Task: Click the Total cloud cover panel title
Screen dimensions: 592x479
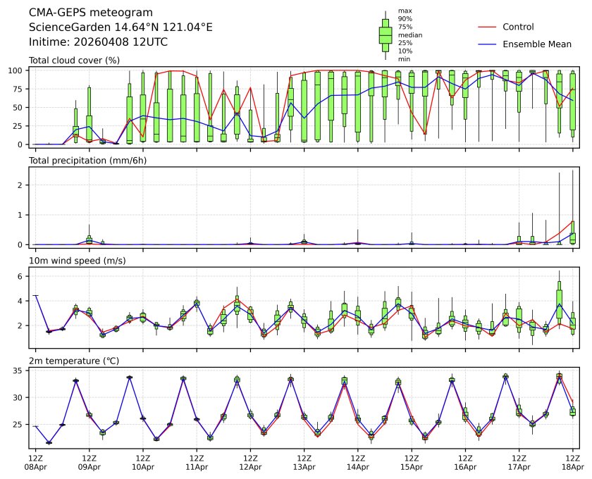Action: coord(74,61)
